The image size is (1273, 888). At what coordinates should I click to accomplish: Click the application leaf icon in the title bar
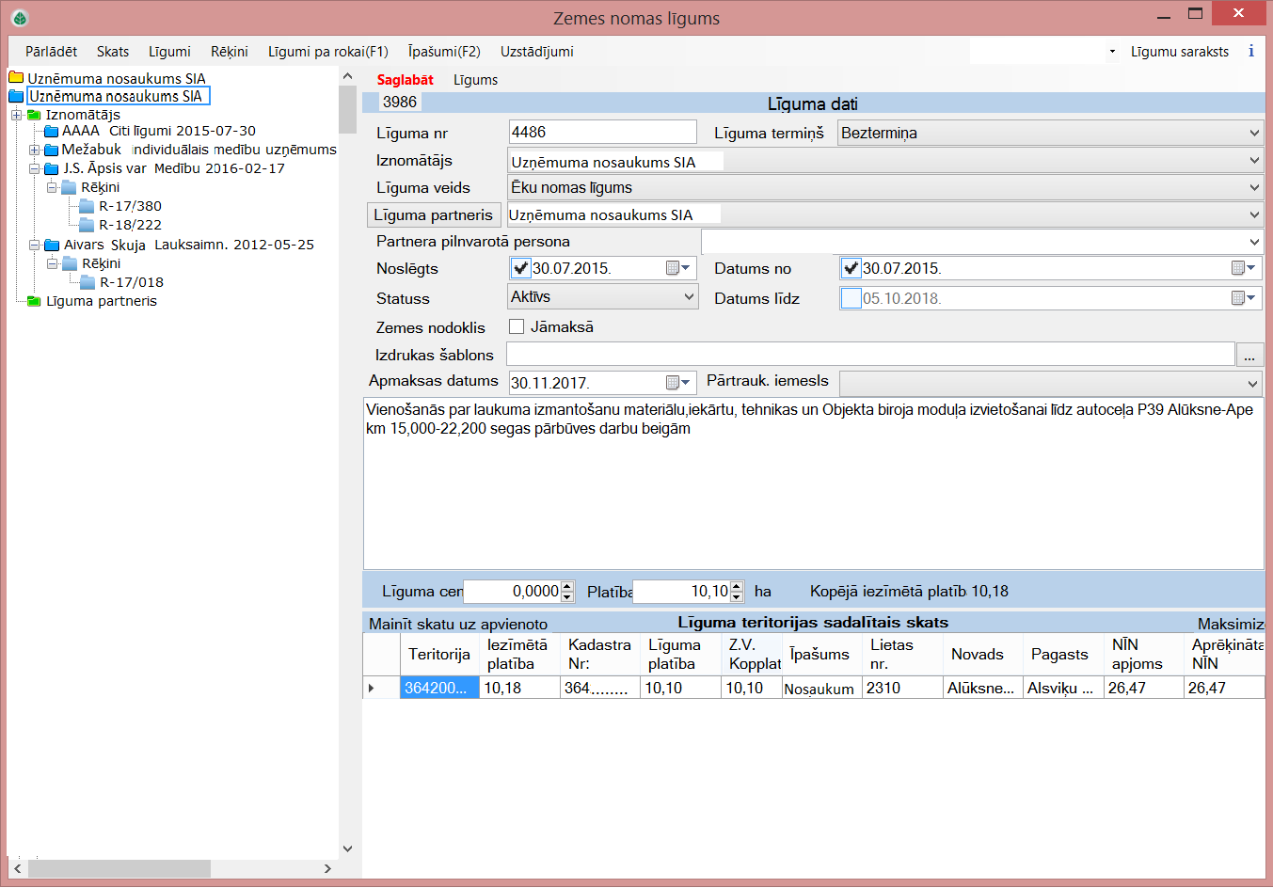(20, 18)
